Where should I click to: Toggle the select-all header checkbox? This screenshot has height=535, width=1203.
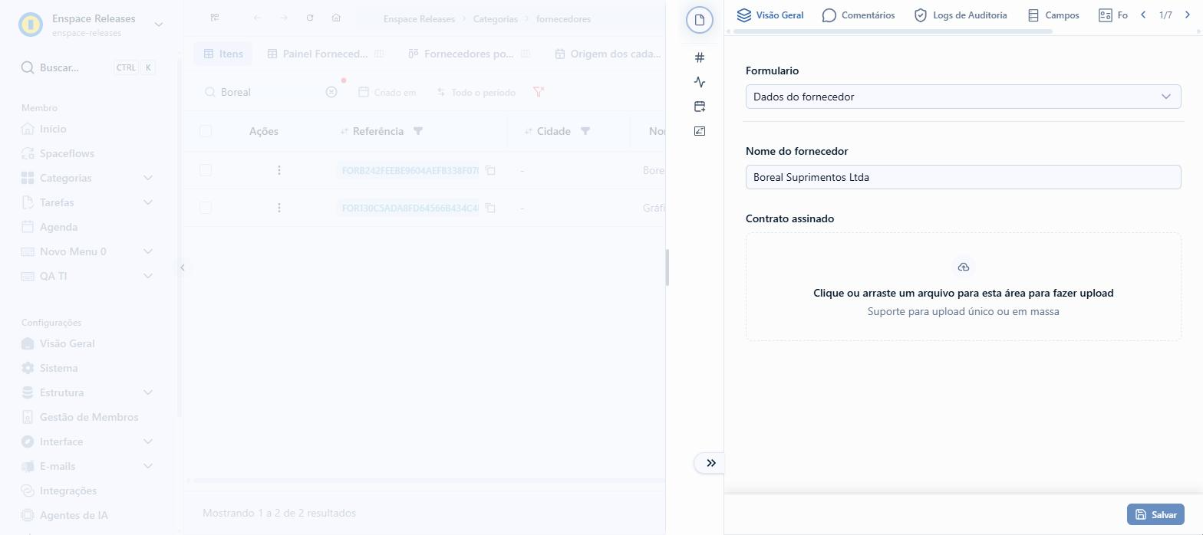coord(206,131)
